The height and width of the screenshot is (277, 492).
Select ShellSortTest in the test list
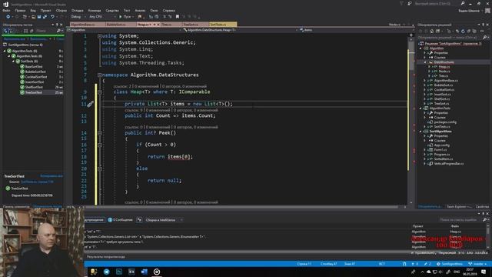coord(34,87)
